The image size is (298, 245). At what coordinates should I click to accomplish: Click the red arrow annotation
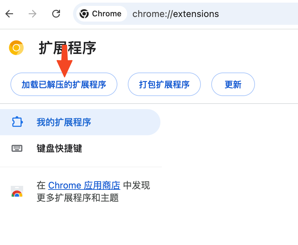click(65, 61)
